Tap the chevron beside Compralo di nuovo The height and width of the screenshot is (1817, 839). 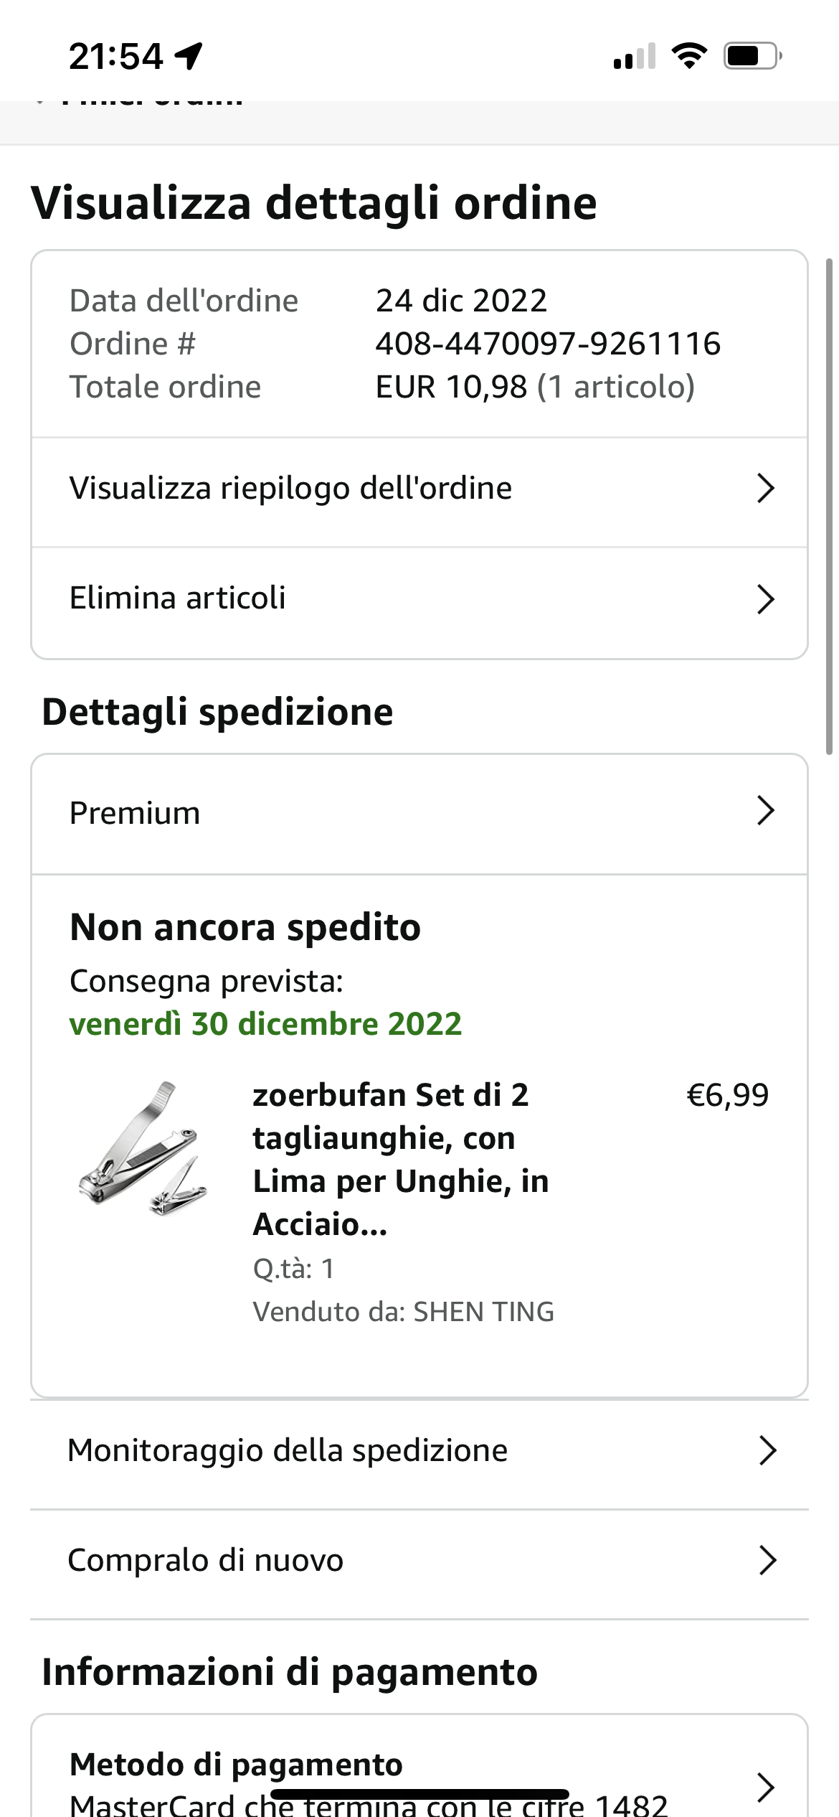[x=767, y=1560]
